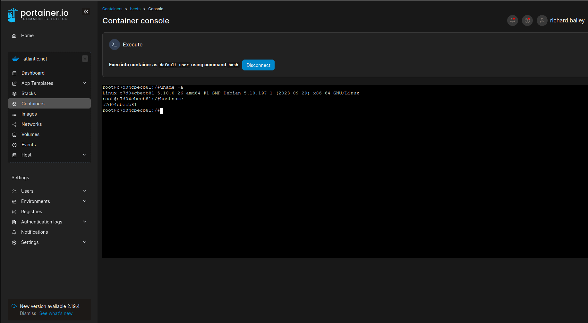Click the Disconnect button
This screenshot has height=323, width=588.
tap(258, 65)
